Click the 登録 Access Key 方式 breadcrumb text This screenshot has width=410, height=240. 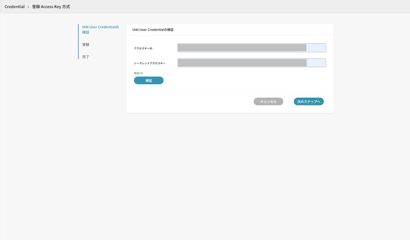click(x=51, y=6)
